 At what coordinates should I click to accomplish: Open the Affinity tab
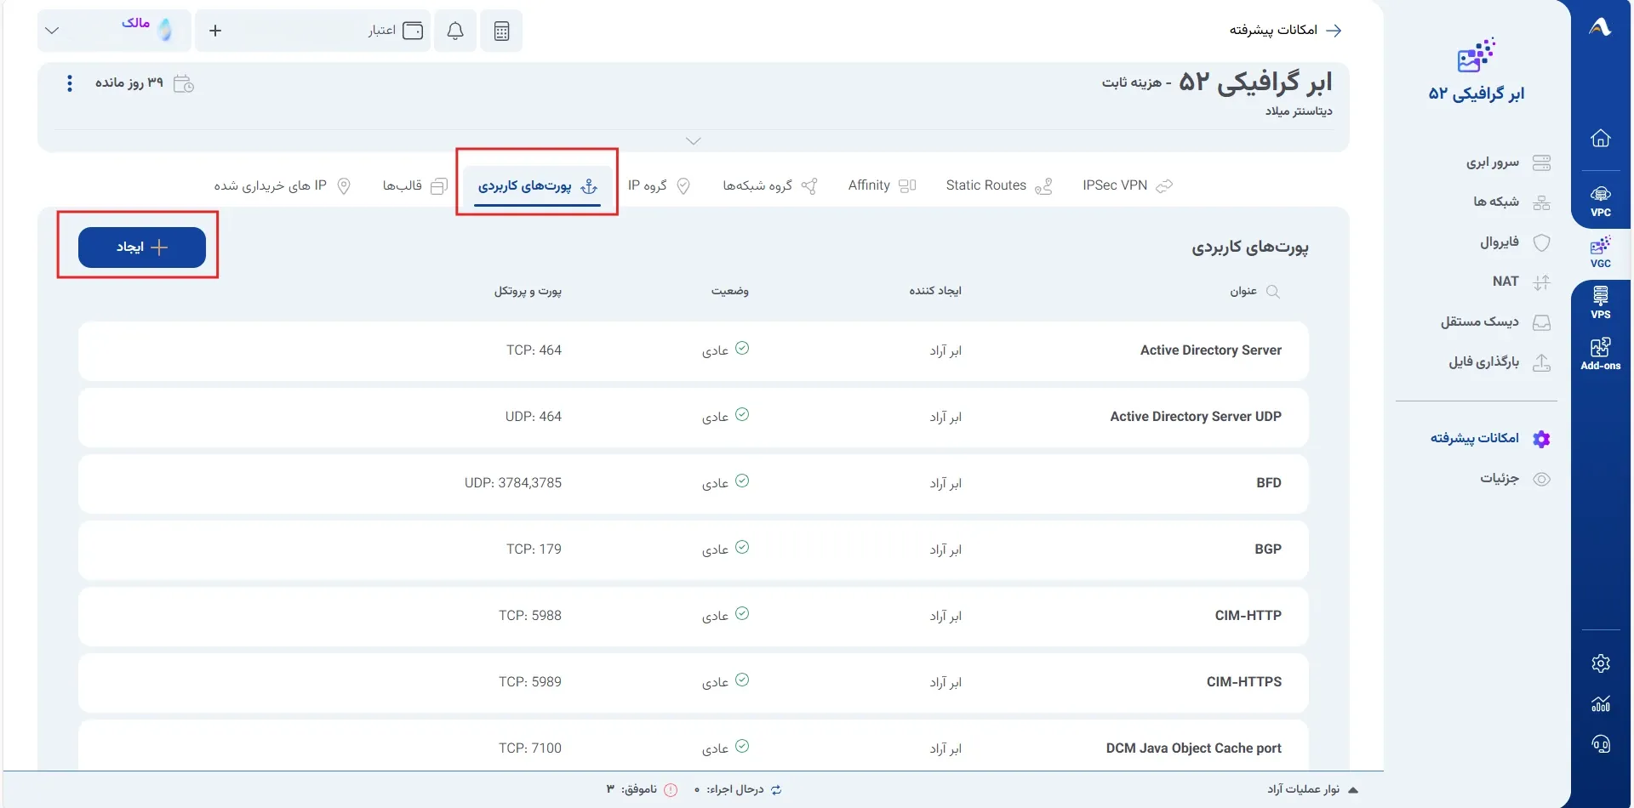pos(882,185)
